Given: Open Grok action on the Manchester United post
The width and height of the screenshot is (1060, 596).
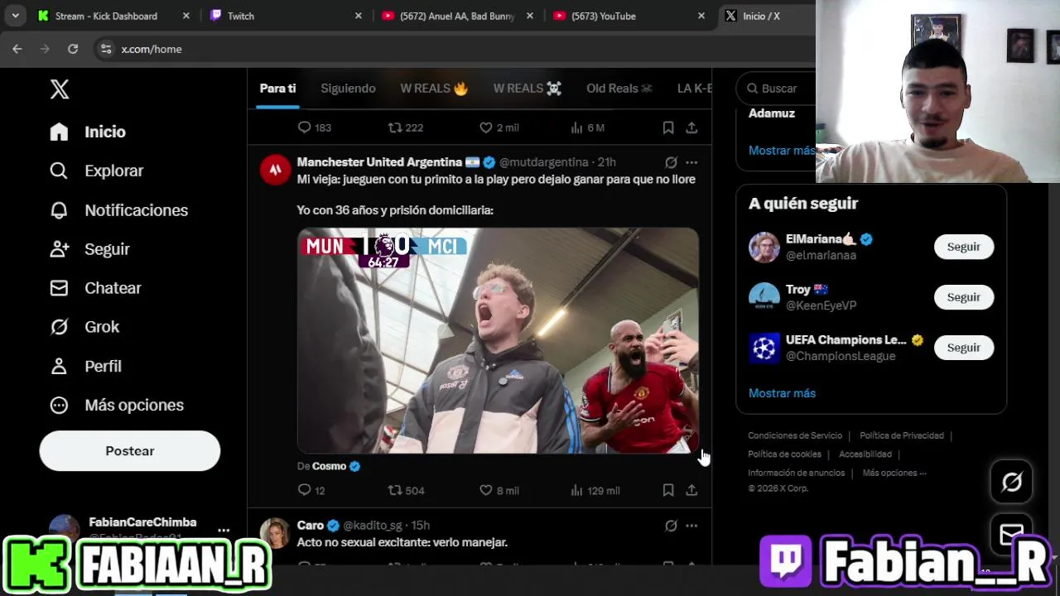Looking at the screenshot, I should click(x=671, y=162).
